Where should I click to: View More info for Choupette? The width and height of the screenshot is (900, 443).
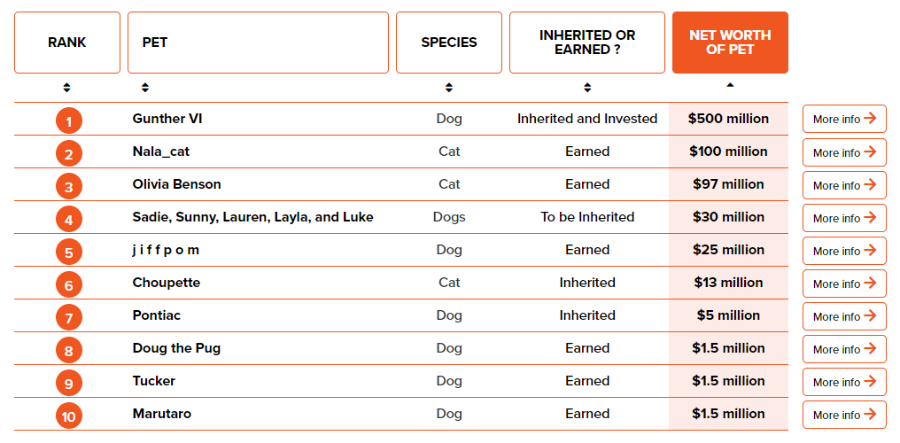(844, 284)
